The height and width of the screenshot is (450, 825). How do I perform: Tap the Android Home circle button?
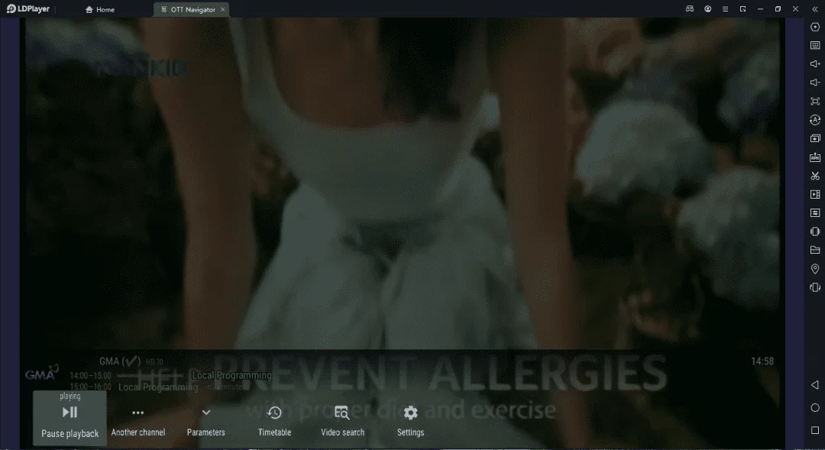pos(815,408)
